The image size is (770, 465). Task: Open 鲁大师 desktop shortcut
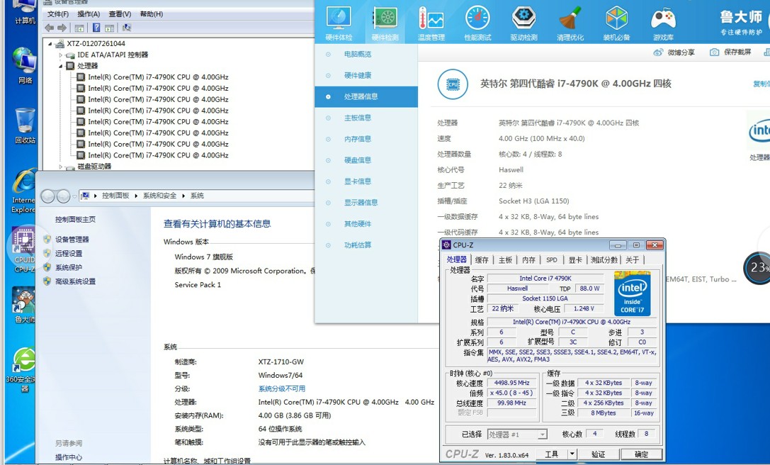(x=23, y=306)
